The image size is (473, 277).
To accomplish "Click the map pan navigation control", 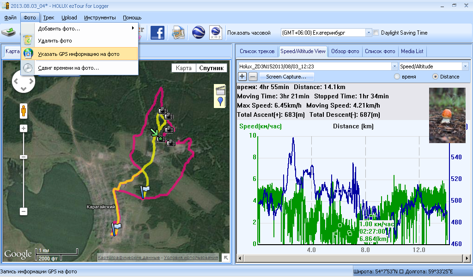I will tap(24, 81).
